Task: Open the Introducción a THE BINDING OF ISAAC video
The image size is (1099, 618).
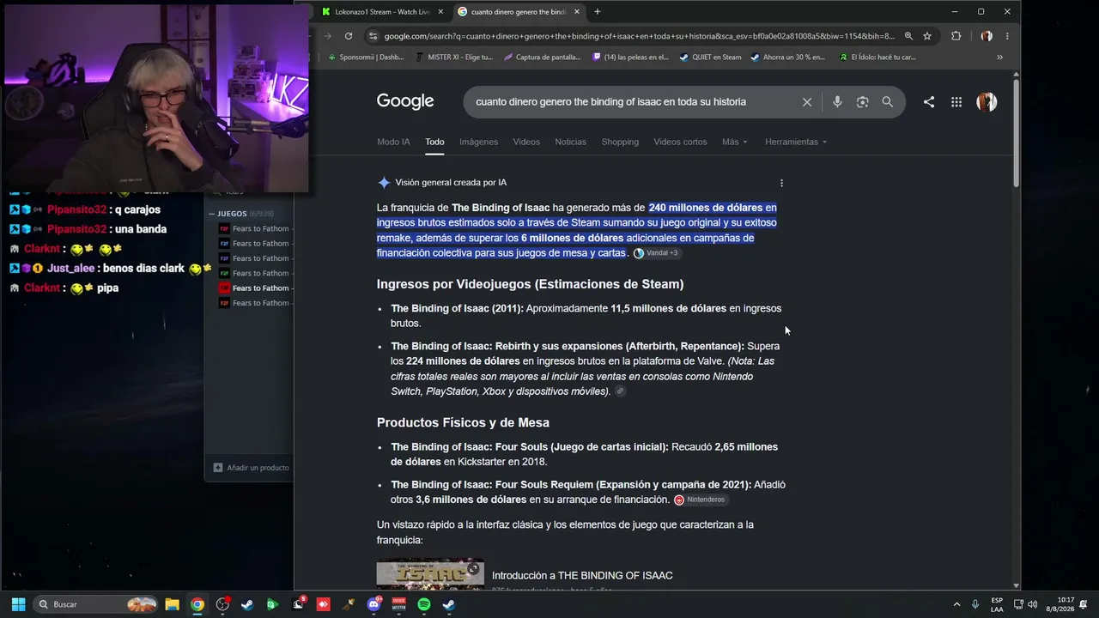Action: click(582, 575)
